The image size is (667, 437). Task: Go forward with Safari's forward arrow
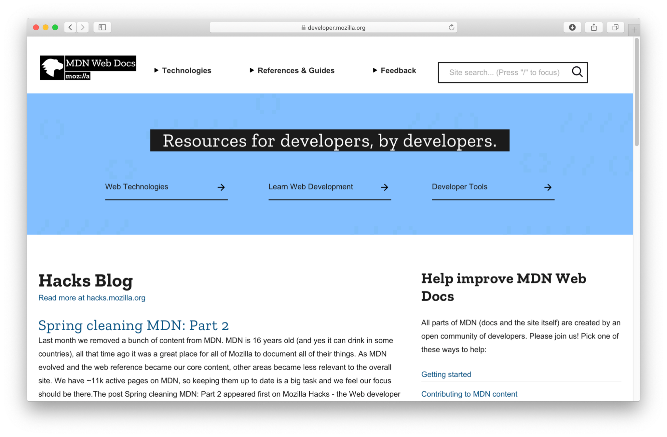click(83, 27)
